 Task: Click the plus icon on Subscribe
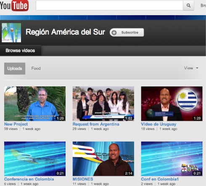[x=114, y=32]
